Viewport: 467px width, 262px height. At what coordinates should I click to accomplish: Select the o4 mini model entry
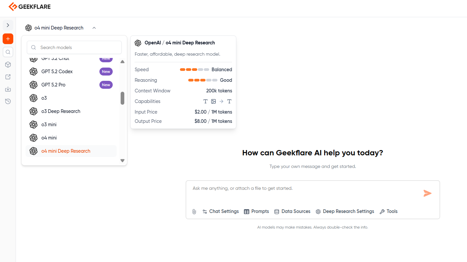[x=49, y=138]
